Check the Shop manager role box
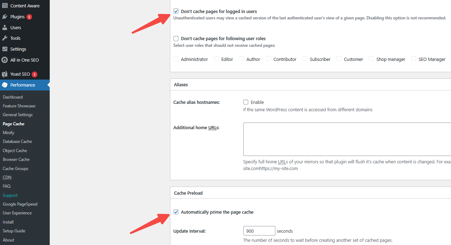This screenshot has width=451, height=245. [x=371, y=59]
